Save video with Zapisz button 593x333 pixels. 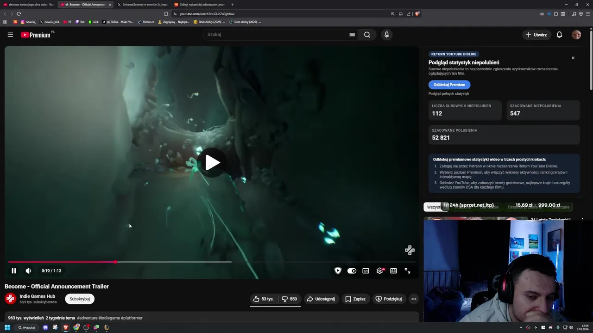point(355,299)
